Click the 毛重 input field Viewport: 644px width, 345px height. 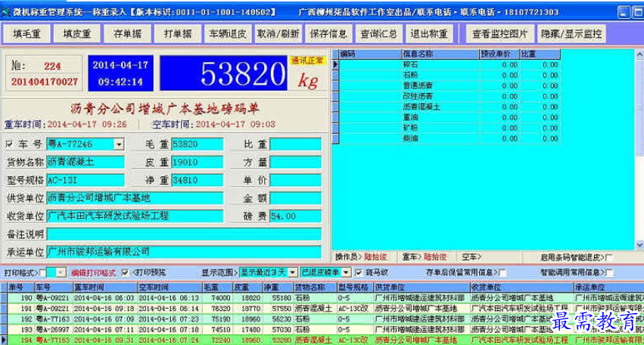198,145
